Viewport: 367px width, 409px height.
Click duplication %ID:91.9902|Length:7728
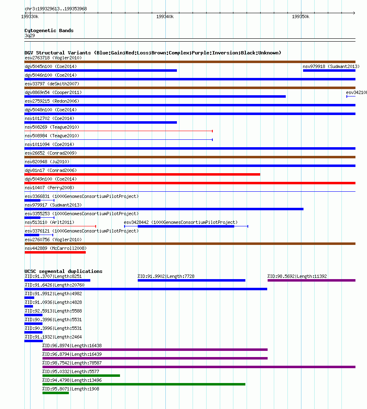(x=166, y=276)
